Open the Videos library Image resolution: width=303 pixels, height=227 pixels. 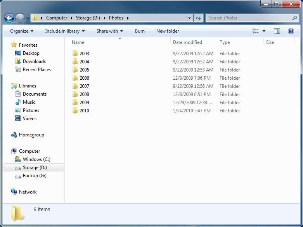[x=29, y=118]
